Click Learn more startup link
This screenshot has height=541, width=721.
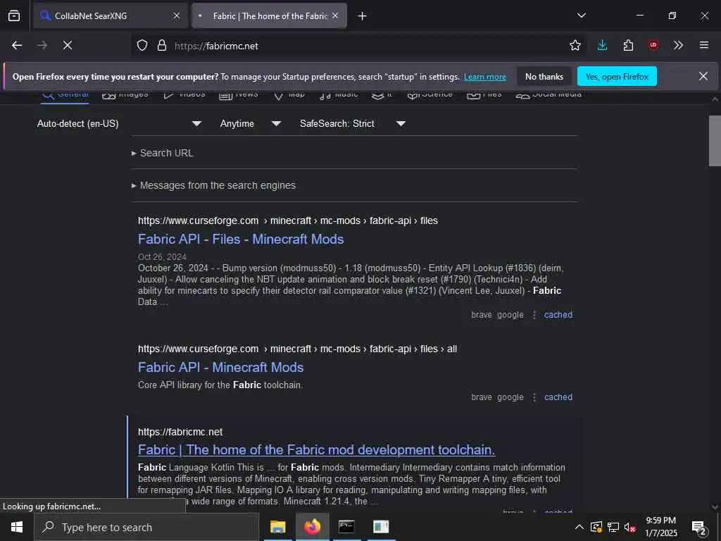[485, 77]
